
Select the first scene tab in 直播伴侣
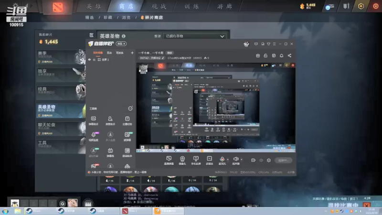tap(98, 53)
